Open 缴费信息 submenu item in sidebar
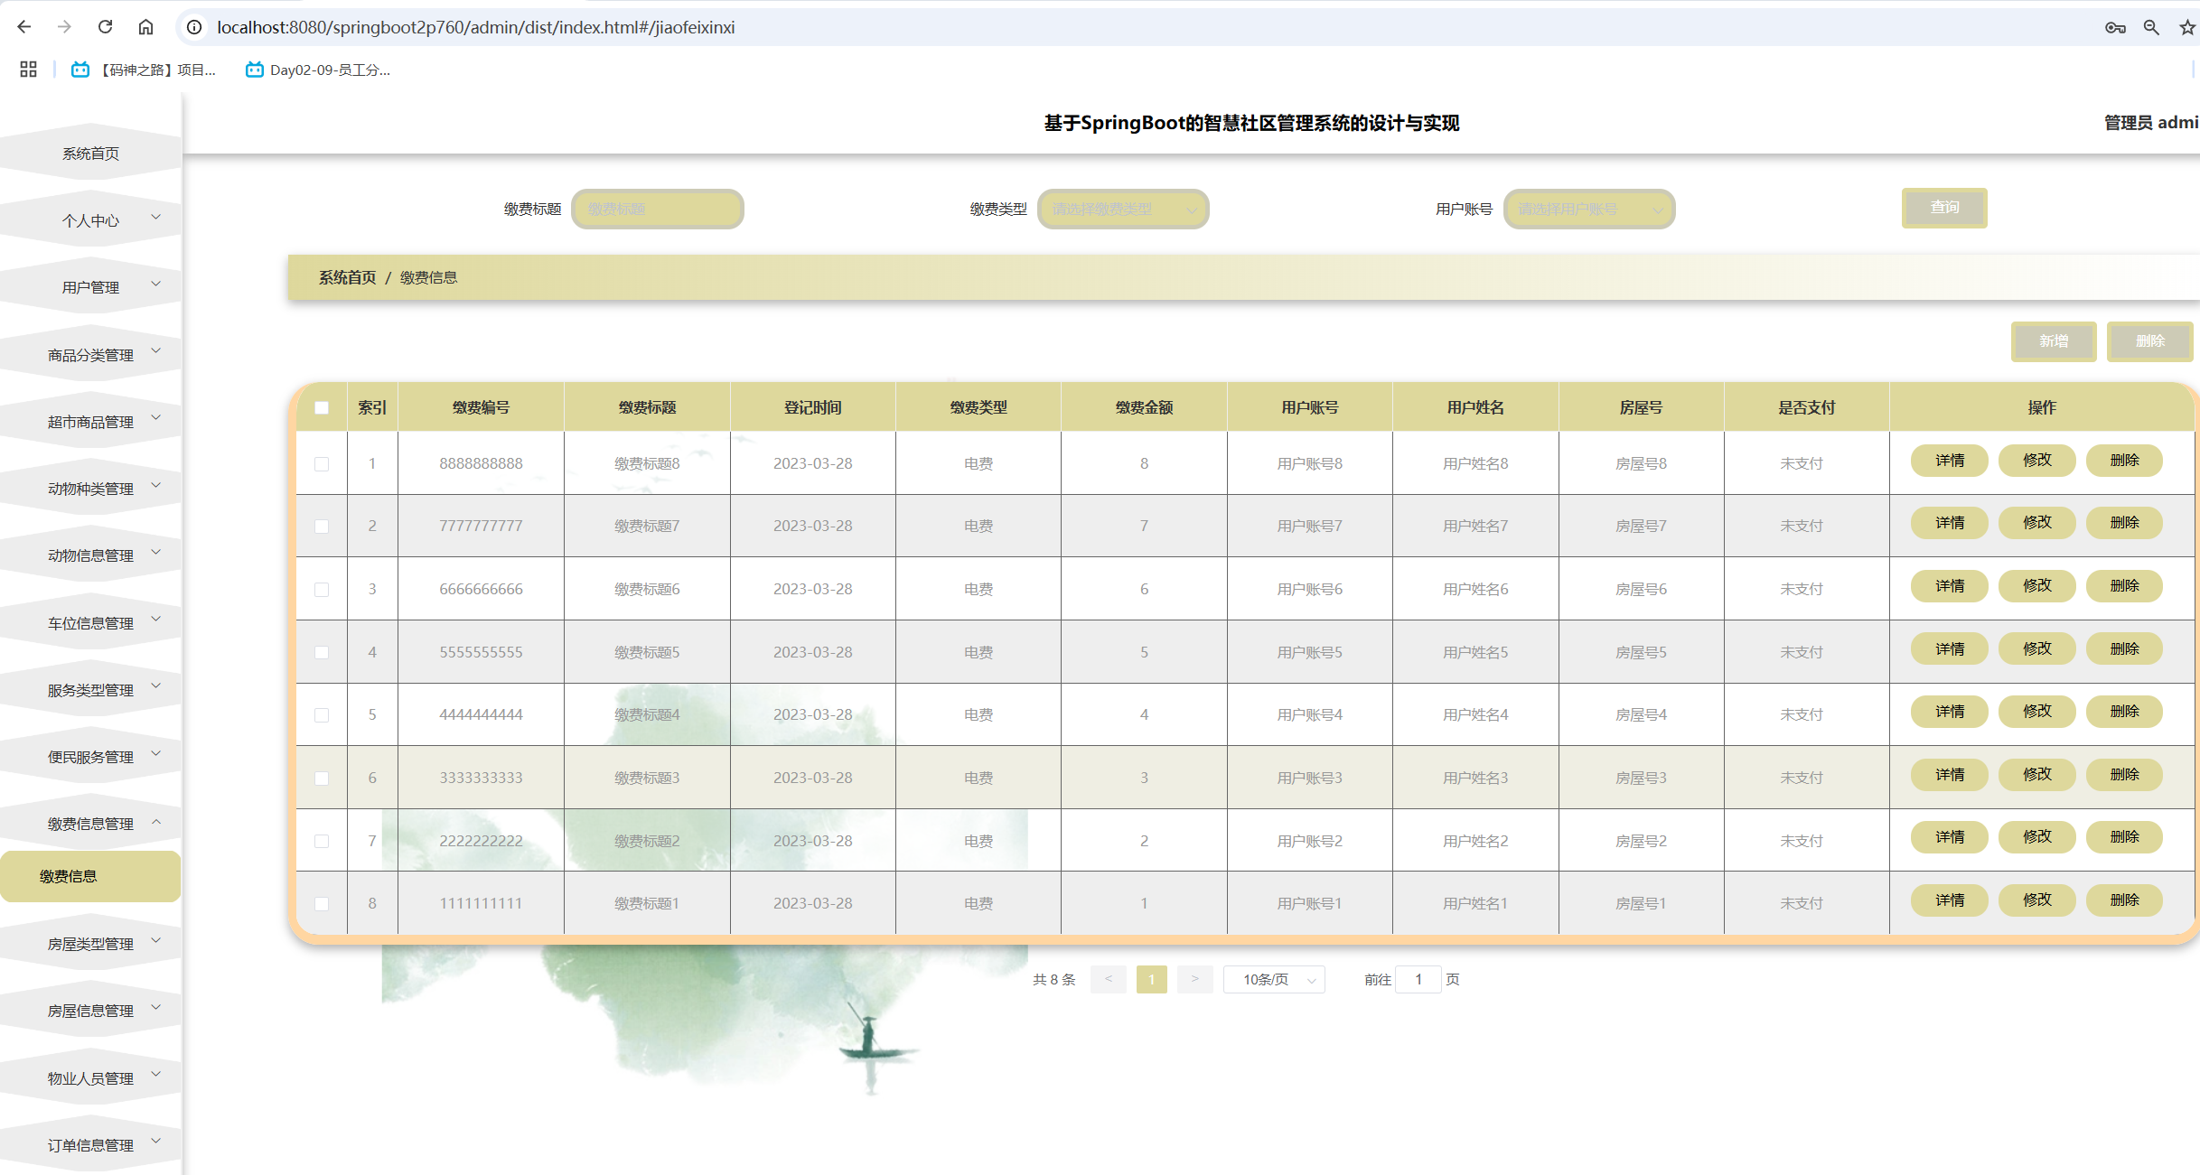The image size is (2200, 1175). click(69, 876)
